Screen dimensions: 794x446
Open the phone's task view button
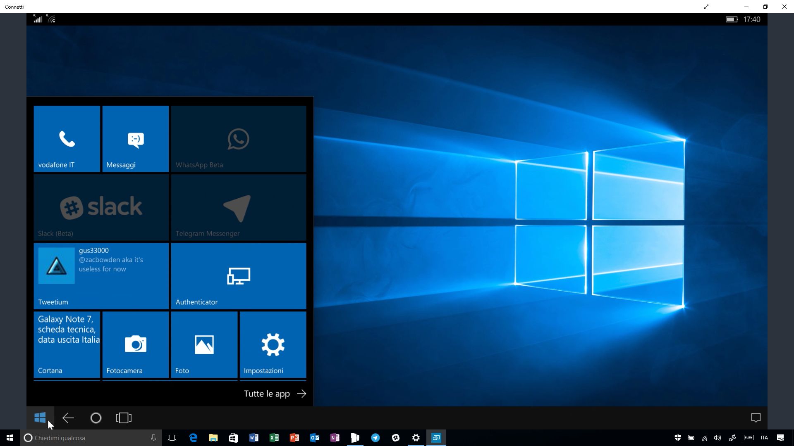pyautogui.click(x=124, y=418)
